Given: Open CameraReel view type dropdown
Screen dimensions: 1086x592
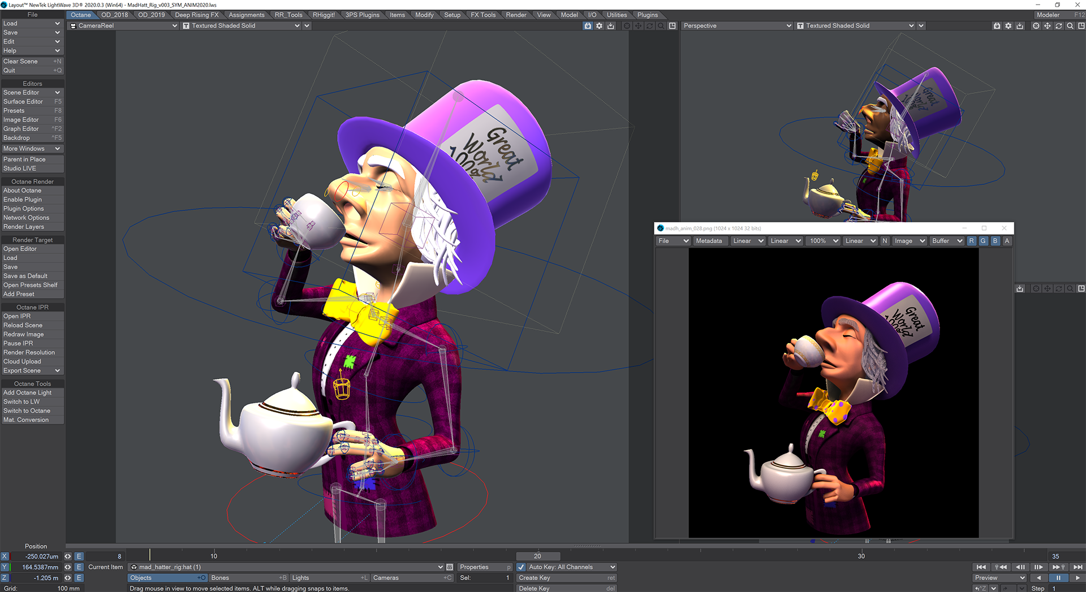Looking at the screenshot, I should coord(123,25).
